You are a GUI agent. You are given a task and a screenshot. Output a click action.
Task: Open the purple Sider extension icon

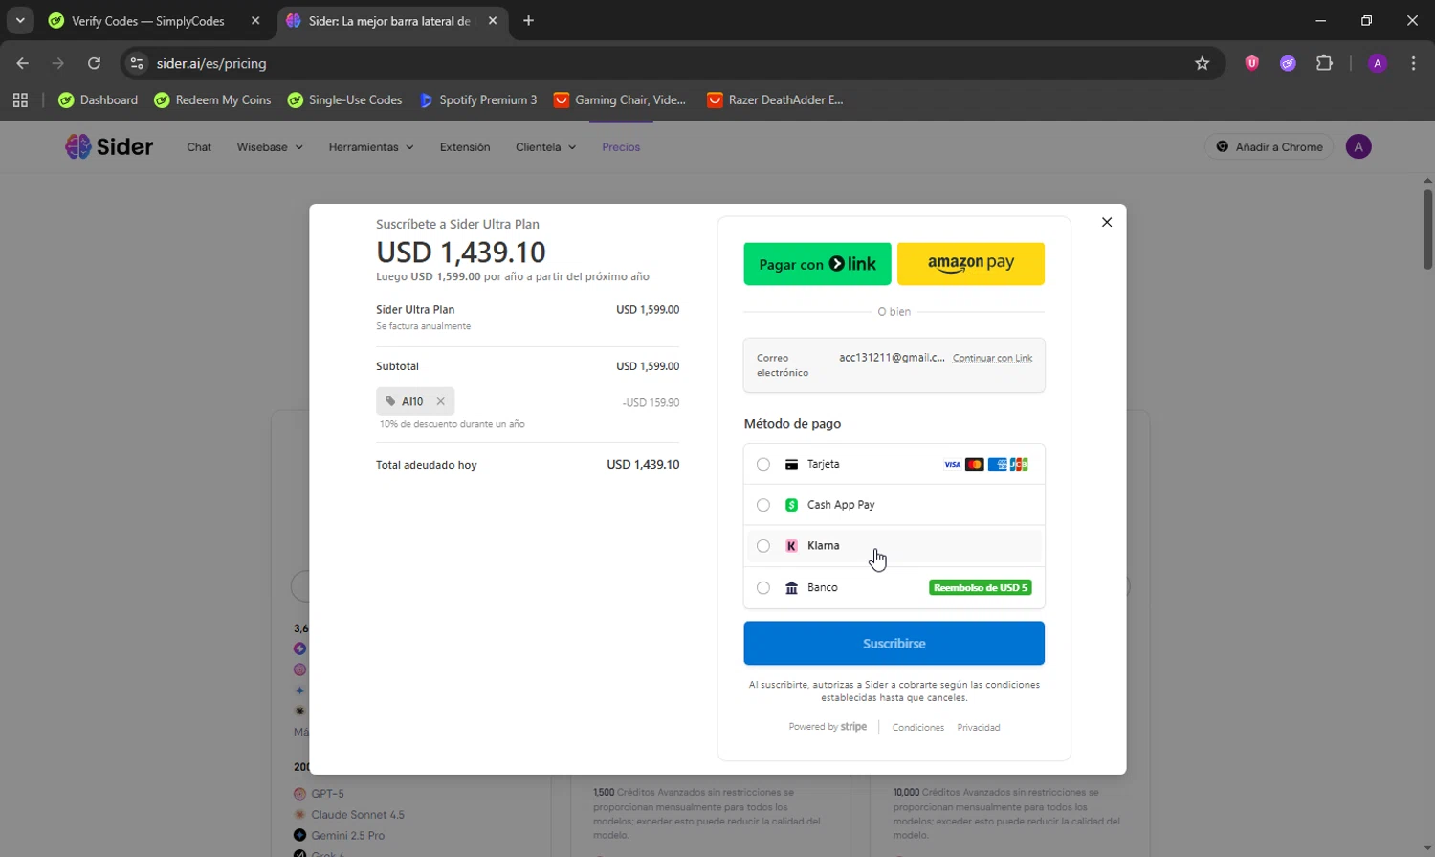(x=1288, y=63)
